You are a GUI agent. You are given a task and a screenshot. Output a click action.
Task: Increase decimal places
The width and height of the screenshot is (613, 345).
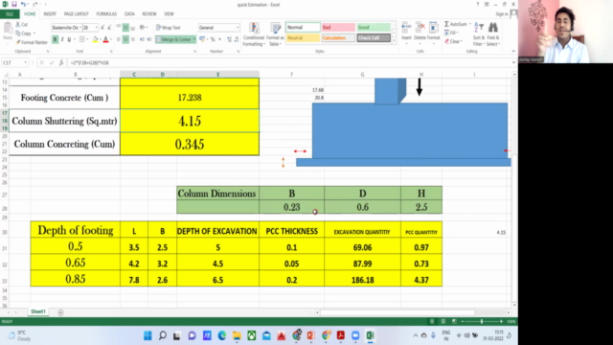pyautogui.click(x=229, y=39)
